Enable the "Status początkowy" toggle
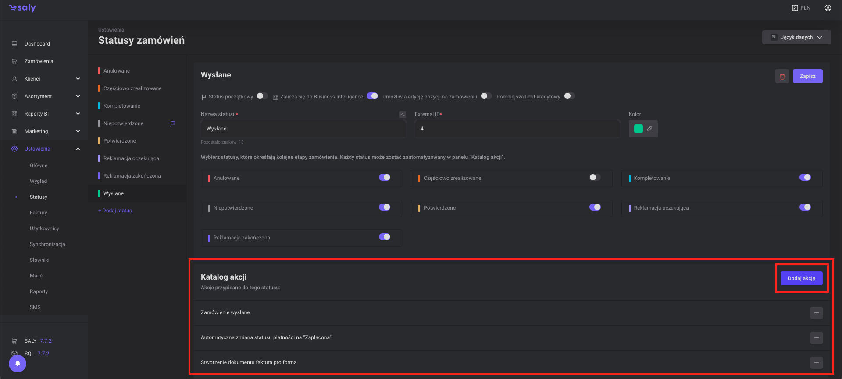 [x=262, y=96]
